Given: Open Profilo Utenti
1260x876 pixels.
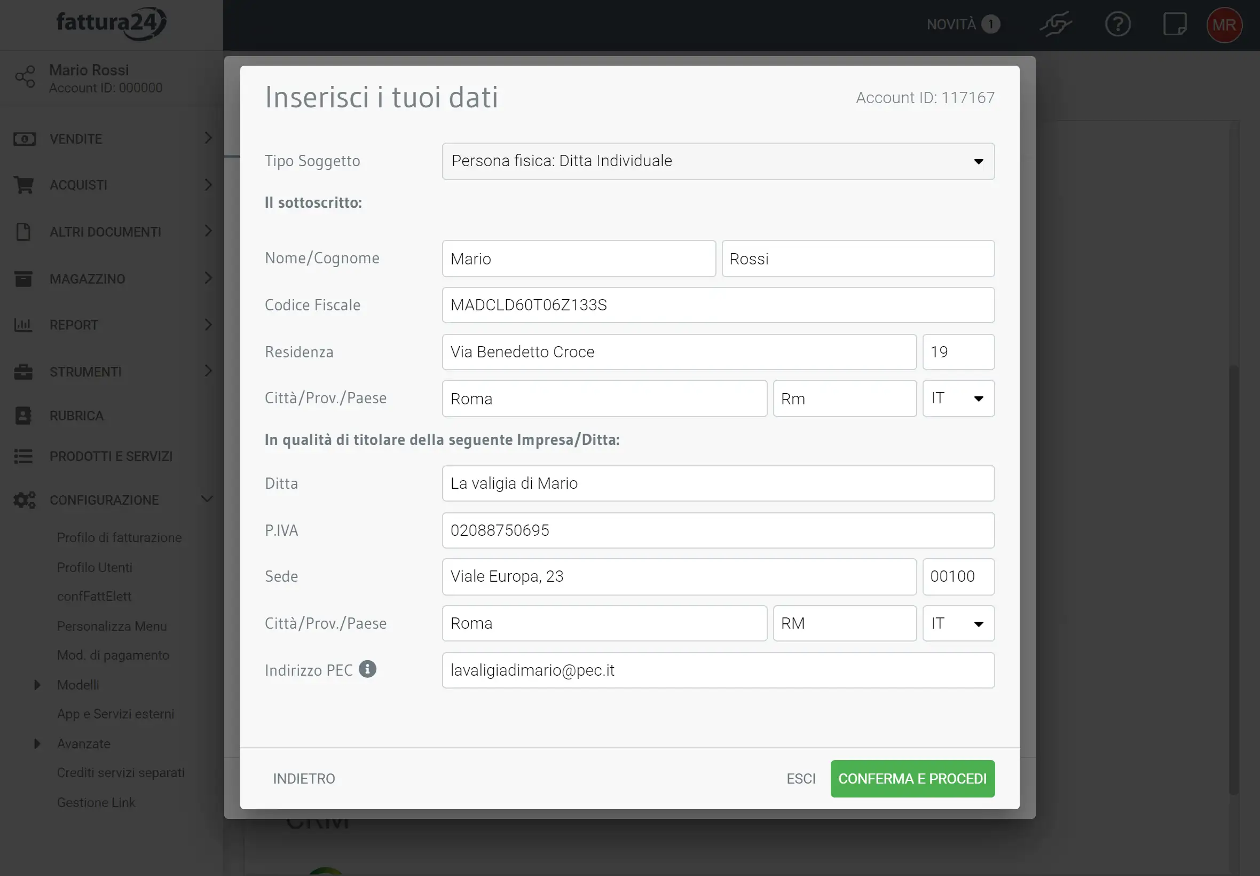Looking at the screenshot, I should [94, 567].
